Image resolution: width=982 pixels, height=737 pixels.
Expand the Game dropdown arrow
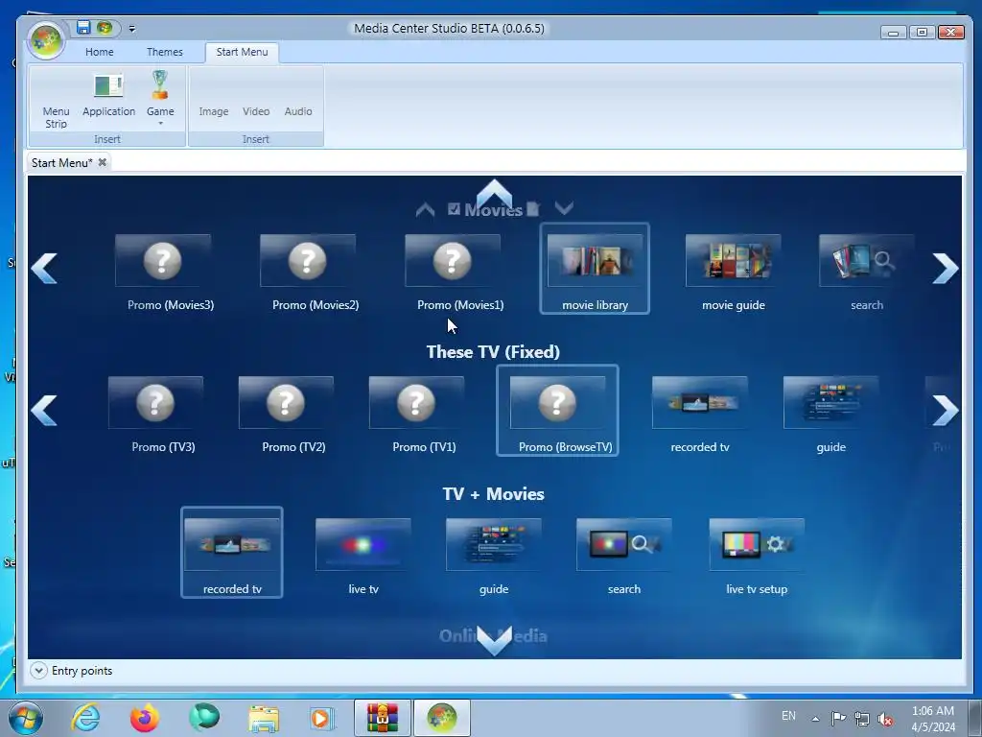click(160, 124)
